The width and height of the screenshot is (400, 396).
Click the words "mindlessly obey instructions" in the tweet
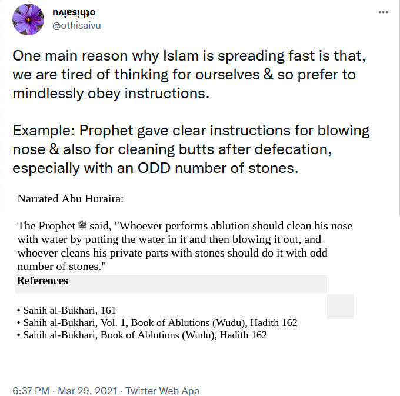pyautogui.click(x=111, y=94)
